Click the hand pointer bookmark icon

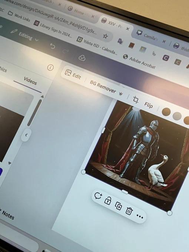[x=154, y=53]
